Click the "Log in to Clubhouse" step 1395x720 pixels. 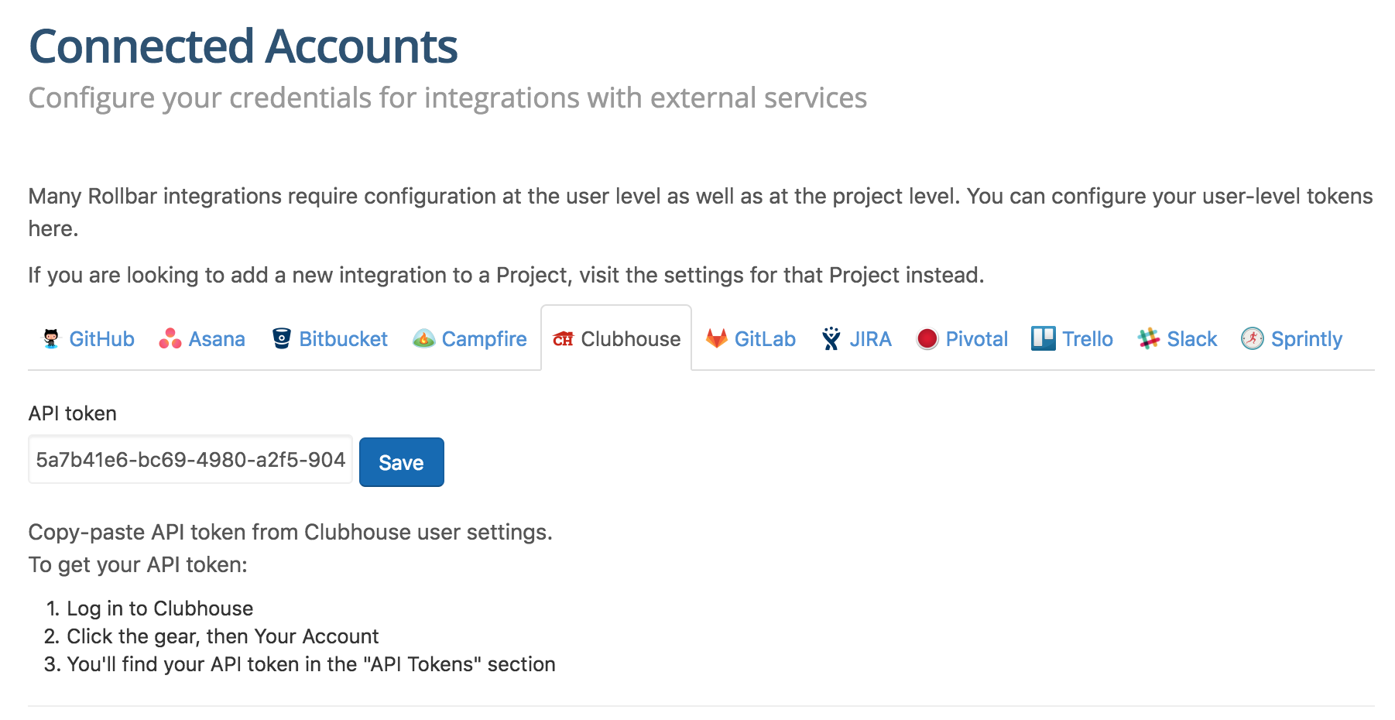click(160, 609)
